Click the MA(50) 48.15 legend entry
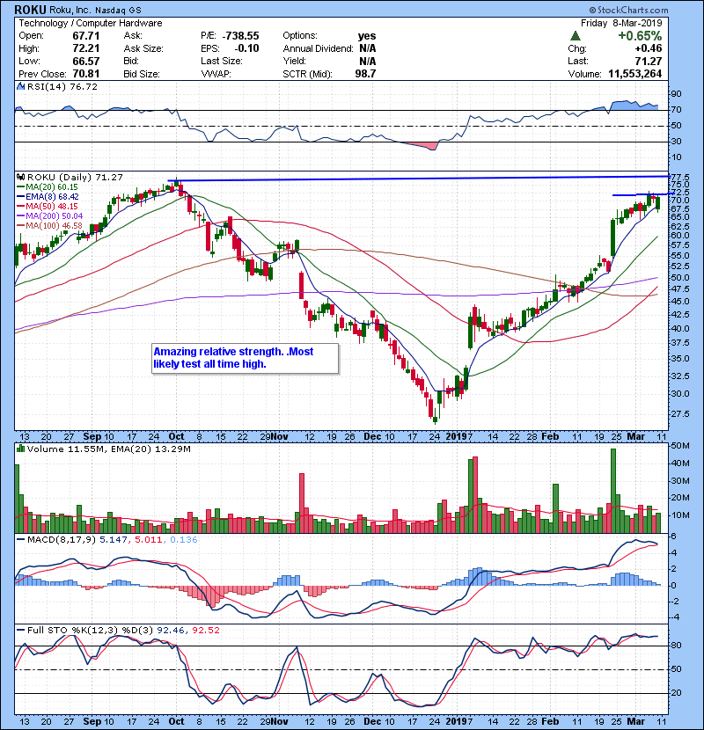This screenshot has width=704, height=730. coord(47,206)
